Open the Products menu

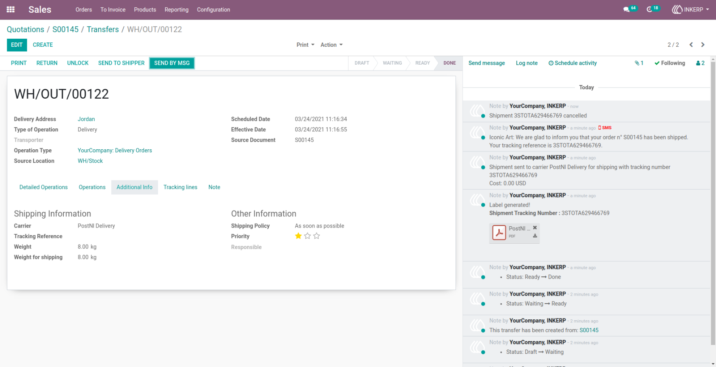pos(145,9)
